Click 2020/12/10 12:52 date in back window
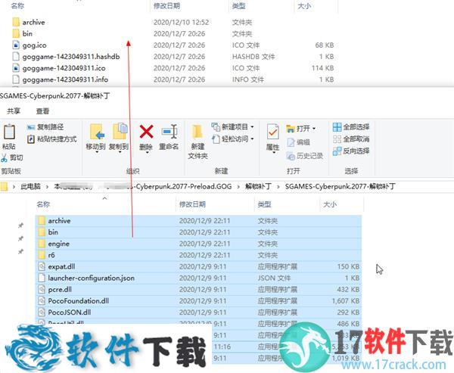This screenshot has height=373, width=454. coord(182,22)
